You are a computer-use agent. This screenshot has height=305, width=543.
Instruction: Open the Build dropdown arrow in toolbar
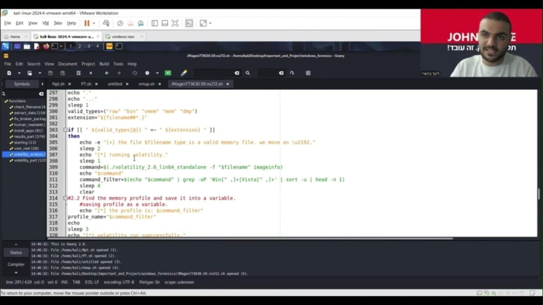click(x=157, y=73)
